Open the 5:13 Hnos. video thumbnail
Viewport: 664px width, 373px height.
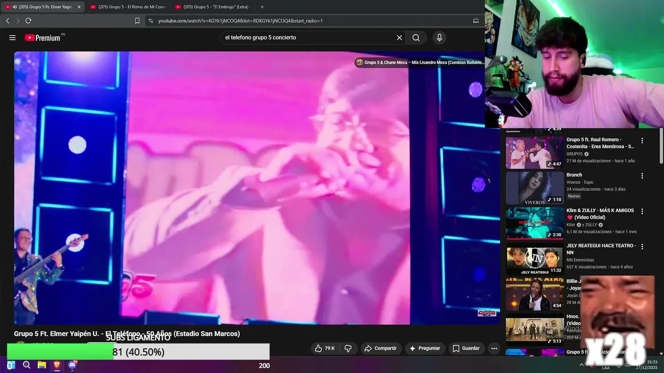[x=534, y=329]
